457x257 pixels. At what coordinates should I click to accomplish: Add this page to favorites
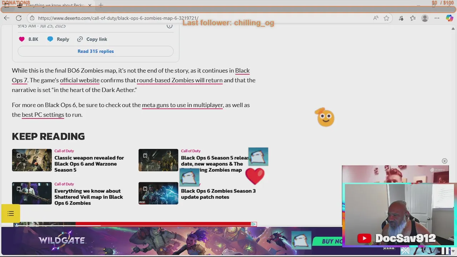[386, 18]
